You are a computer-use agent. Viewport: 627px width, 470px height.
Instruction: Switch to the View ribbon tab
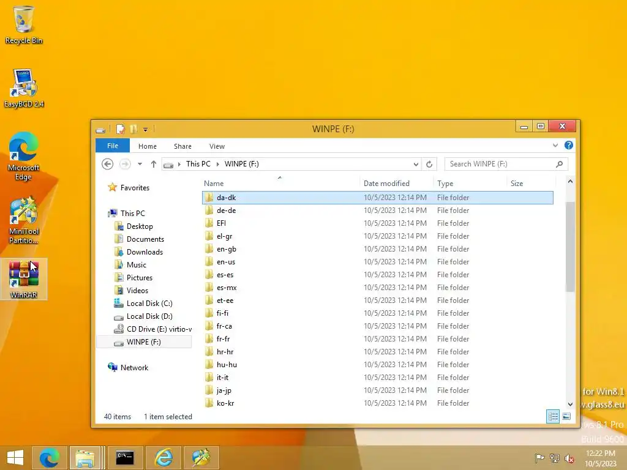click(217, 146)
